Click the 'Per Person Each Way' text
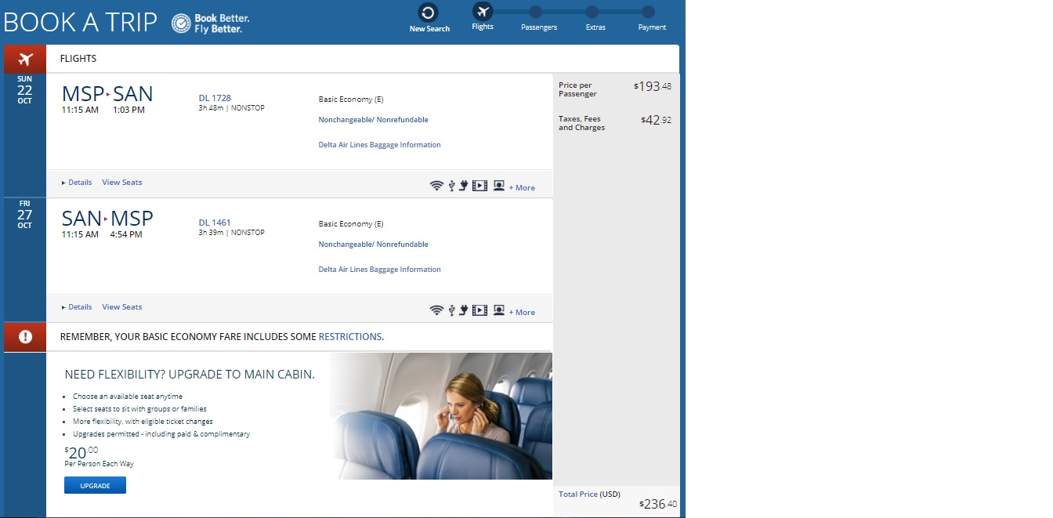The image size is (1053, 518). tap(99, 464)
